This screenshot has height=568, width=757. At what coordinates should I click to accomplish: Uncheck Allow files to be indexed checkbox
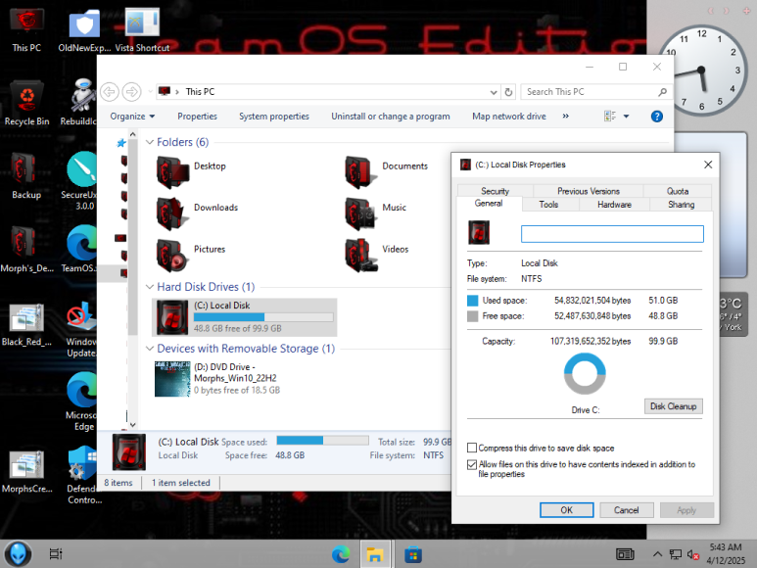click(472, 464)
